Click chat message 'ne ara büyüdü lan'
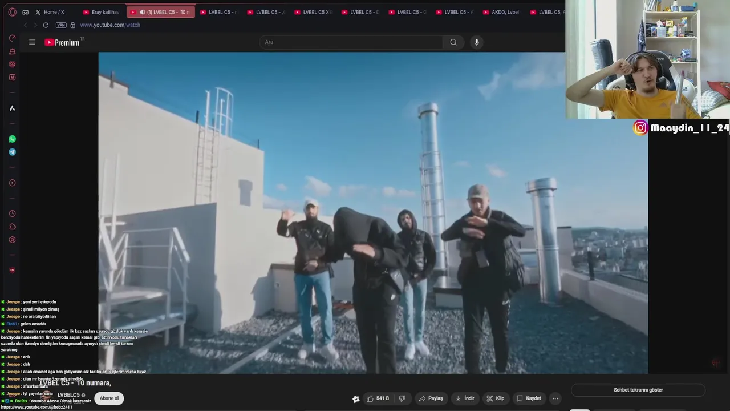The height and width of the screenshot is (411, 730). (39, 317)
